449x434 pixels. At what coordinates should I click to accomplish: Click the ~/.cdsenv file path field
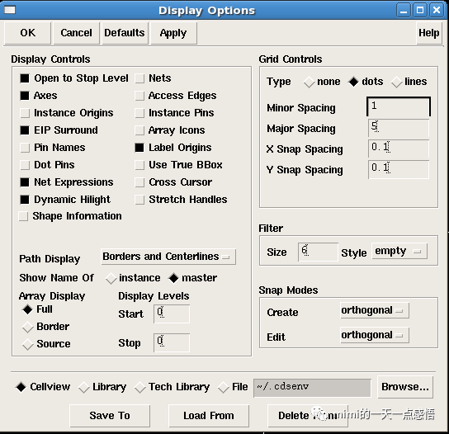coord(312,388)
